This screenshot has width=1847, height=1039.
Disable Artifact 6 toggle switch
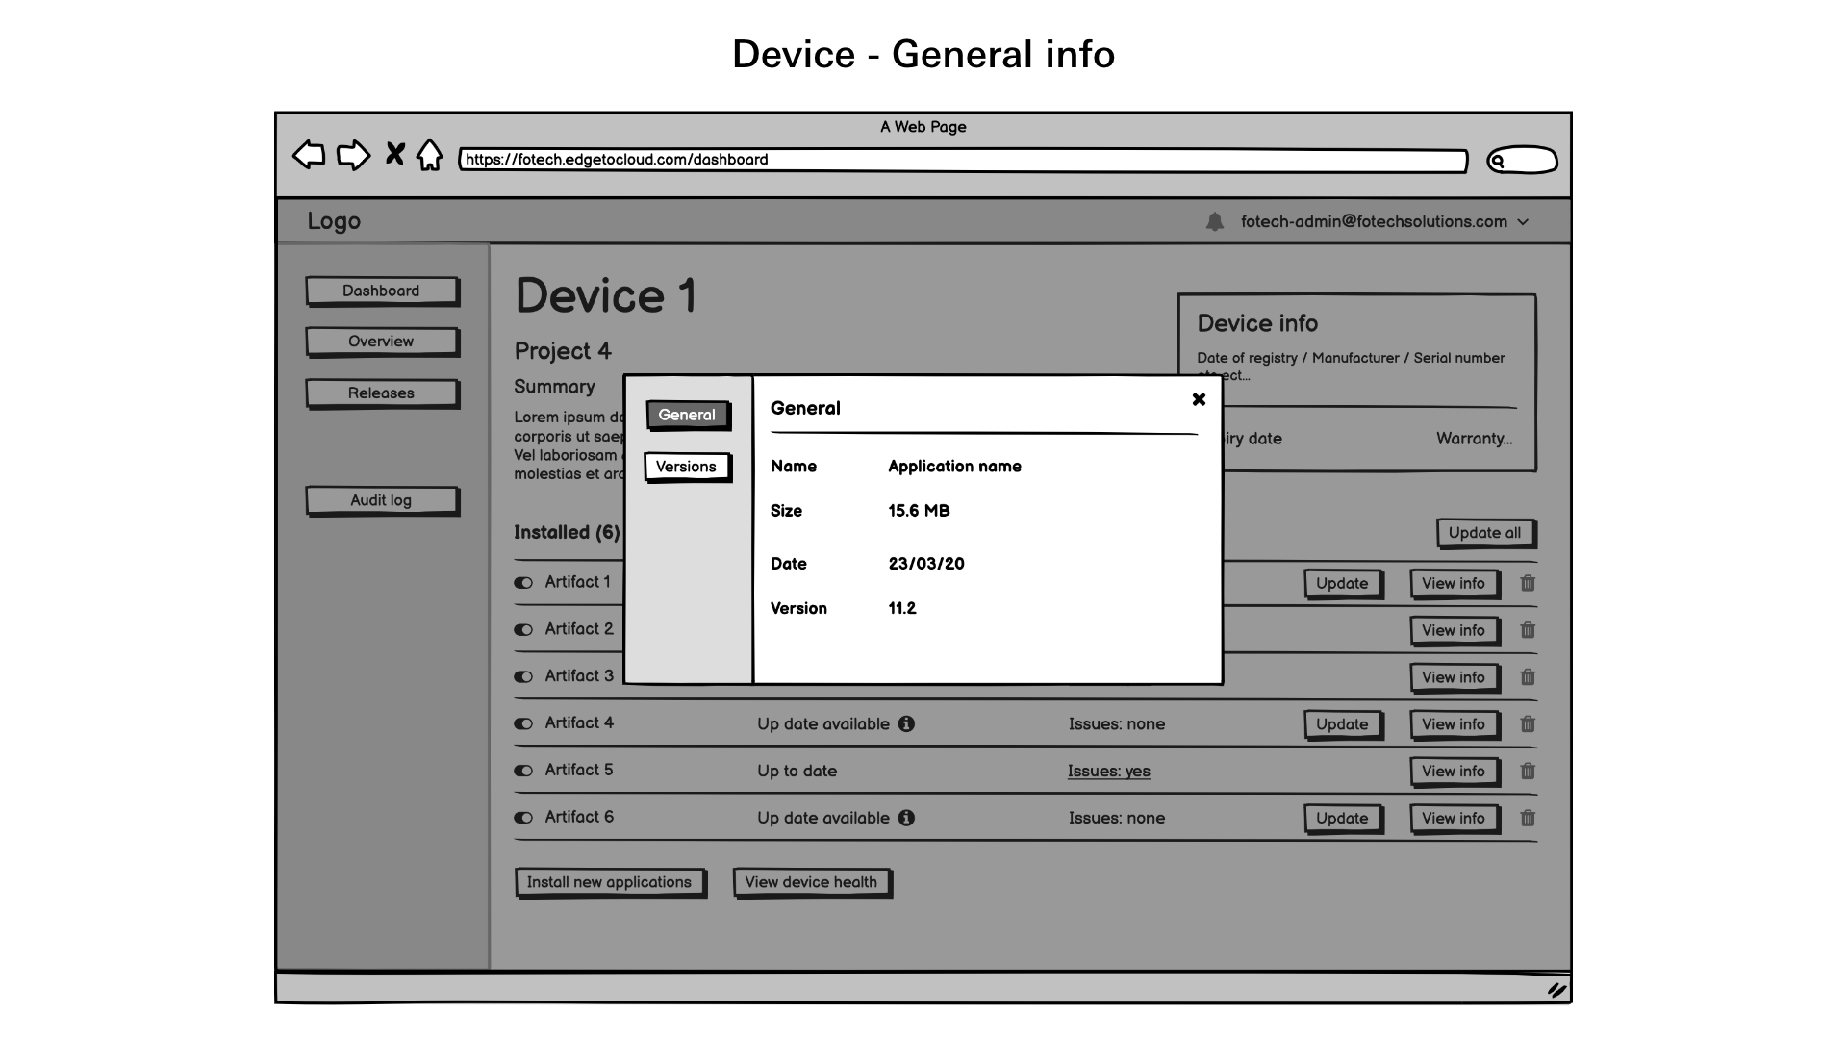click(523, 818)
